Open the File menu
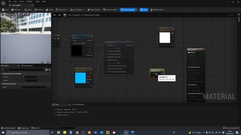This screenshot has width=241, height=135. coord(9,1)
